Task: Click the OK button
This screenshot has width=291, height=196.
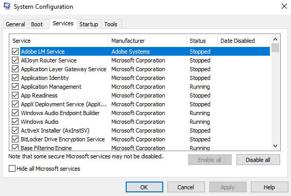Action: coord(144,187)
